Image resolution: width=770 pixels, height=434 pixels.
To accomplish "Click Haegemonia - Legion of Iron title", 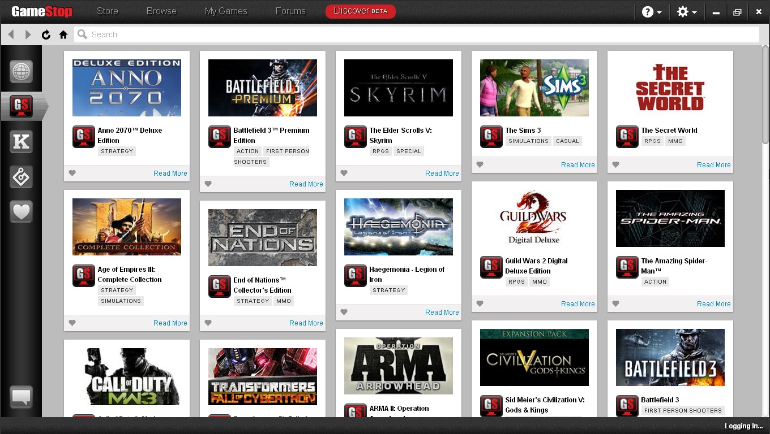I will pyautogui.click(x=407, y=274).
